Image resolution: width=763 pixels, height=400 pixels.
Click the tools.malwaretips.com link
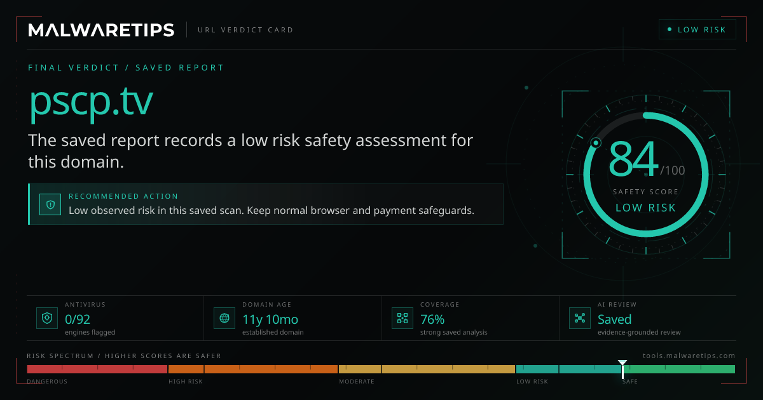coord(689,356)
